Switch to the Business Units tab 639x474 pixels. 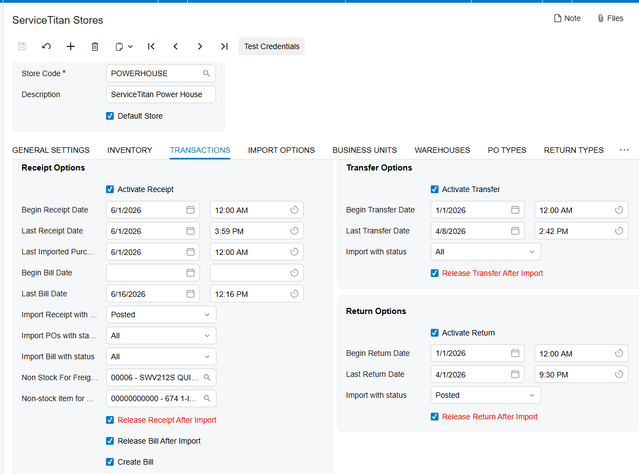click(x=365, y=150)
